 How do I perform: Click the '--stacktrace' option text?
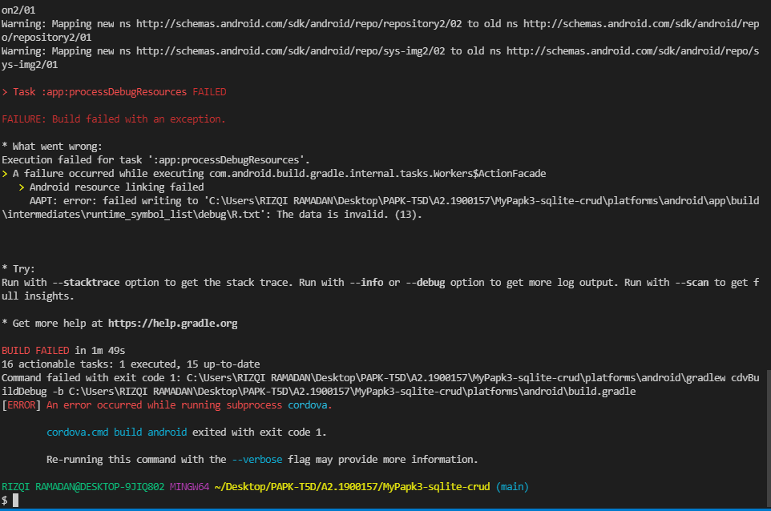point(86,283)
